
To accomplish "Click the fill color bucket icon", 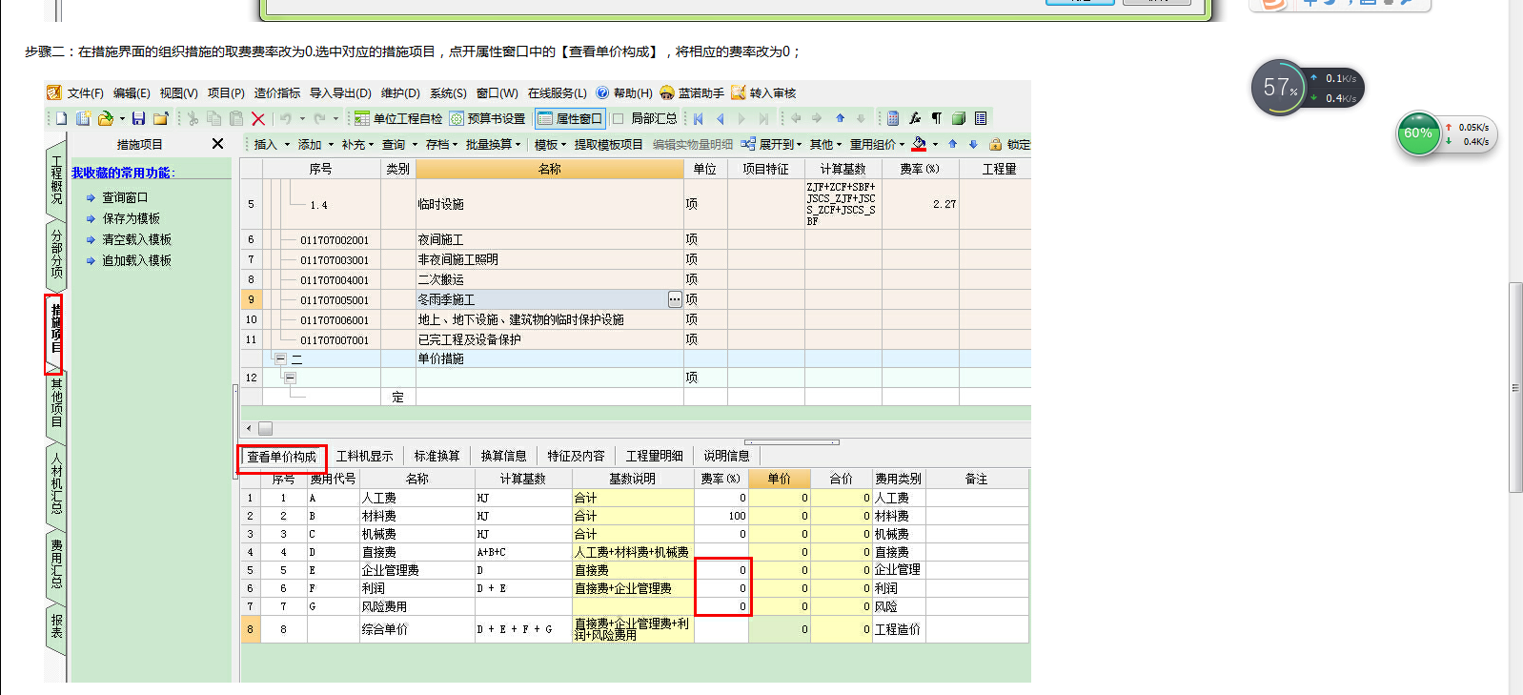I will (919, 144).
